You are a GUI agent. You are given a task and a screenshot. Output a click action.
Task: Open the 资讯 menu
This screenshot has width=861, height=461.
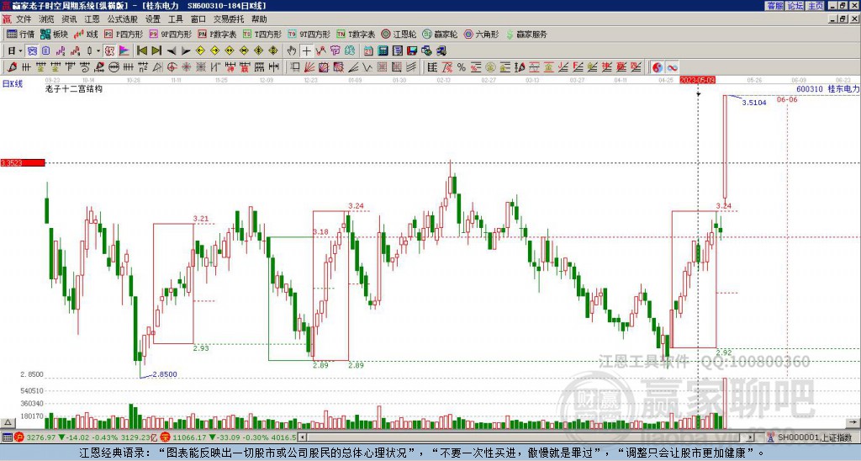pos(69,19)
